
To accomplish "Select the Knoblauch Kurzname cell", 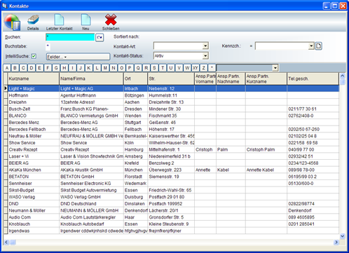I will click(x=34, y=224).
